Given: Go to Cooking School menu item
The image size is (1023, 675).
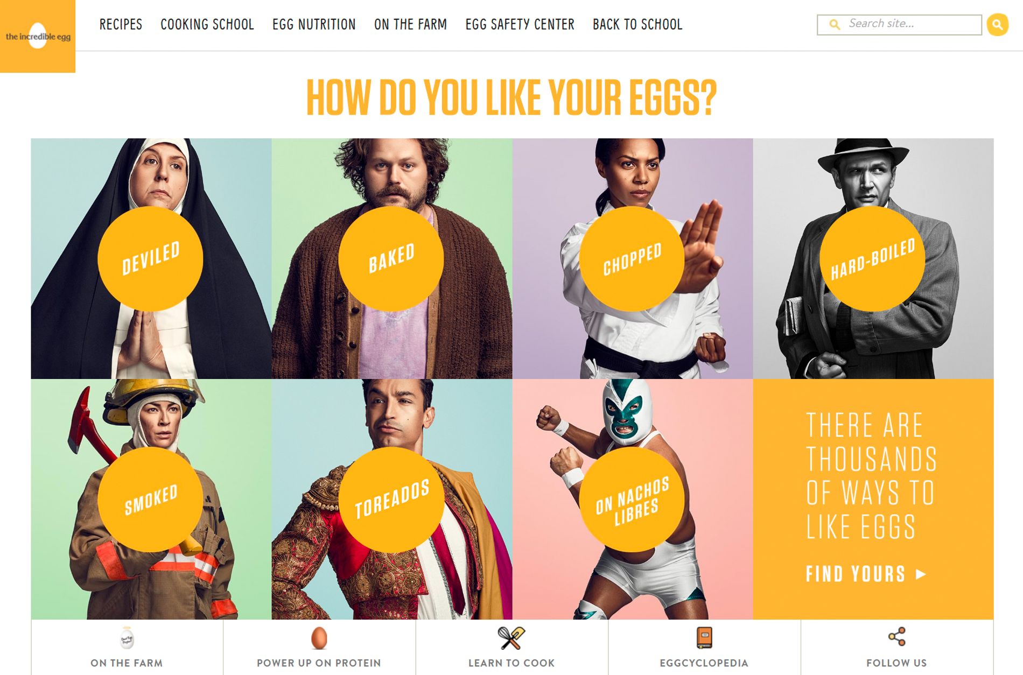Looking at the screenshot, I should point(207,25).
